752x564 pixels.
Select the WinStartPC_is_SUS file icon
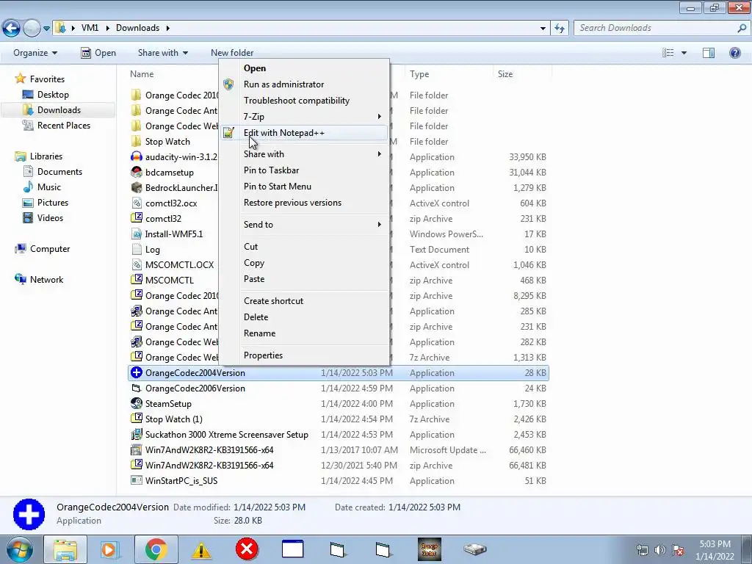click(136, 480)
